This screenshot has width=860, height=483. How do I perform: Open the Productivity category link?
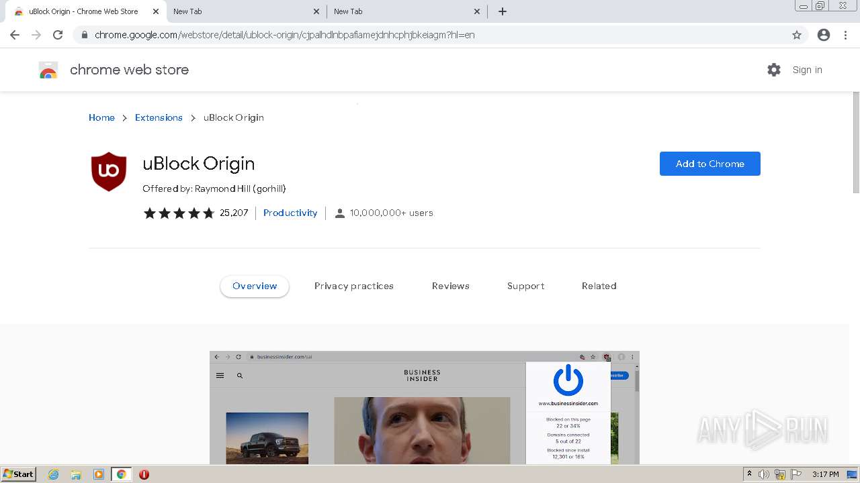290,213
